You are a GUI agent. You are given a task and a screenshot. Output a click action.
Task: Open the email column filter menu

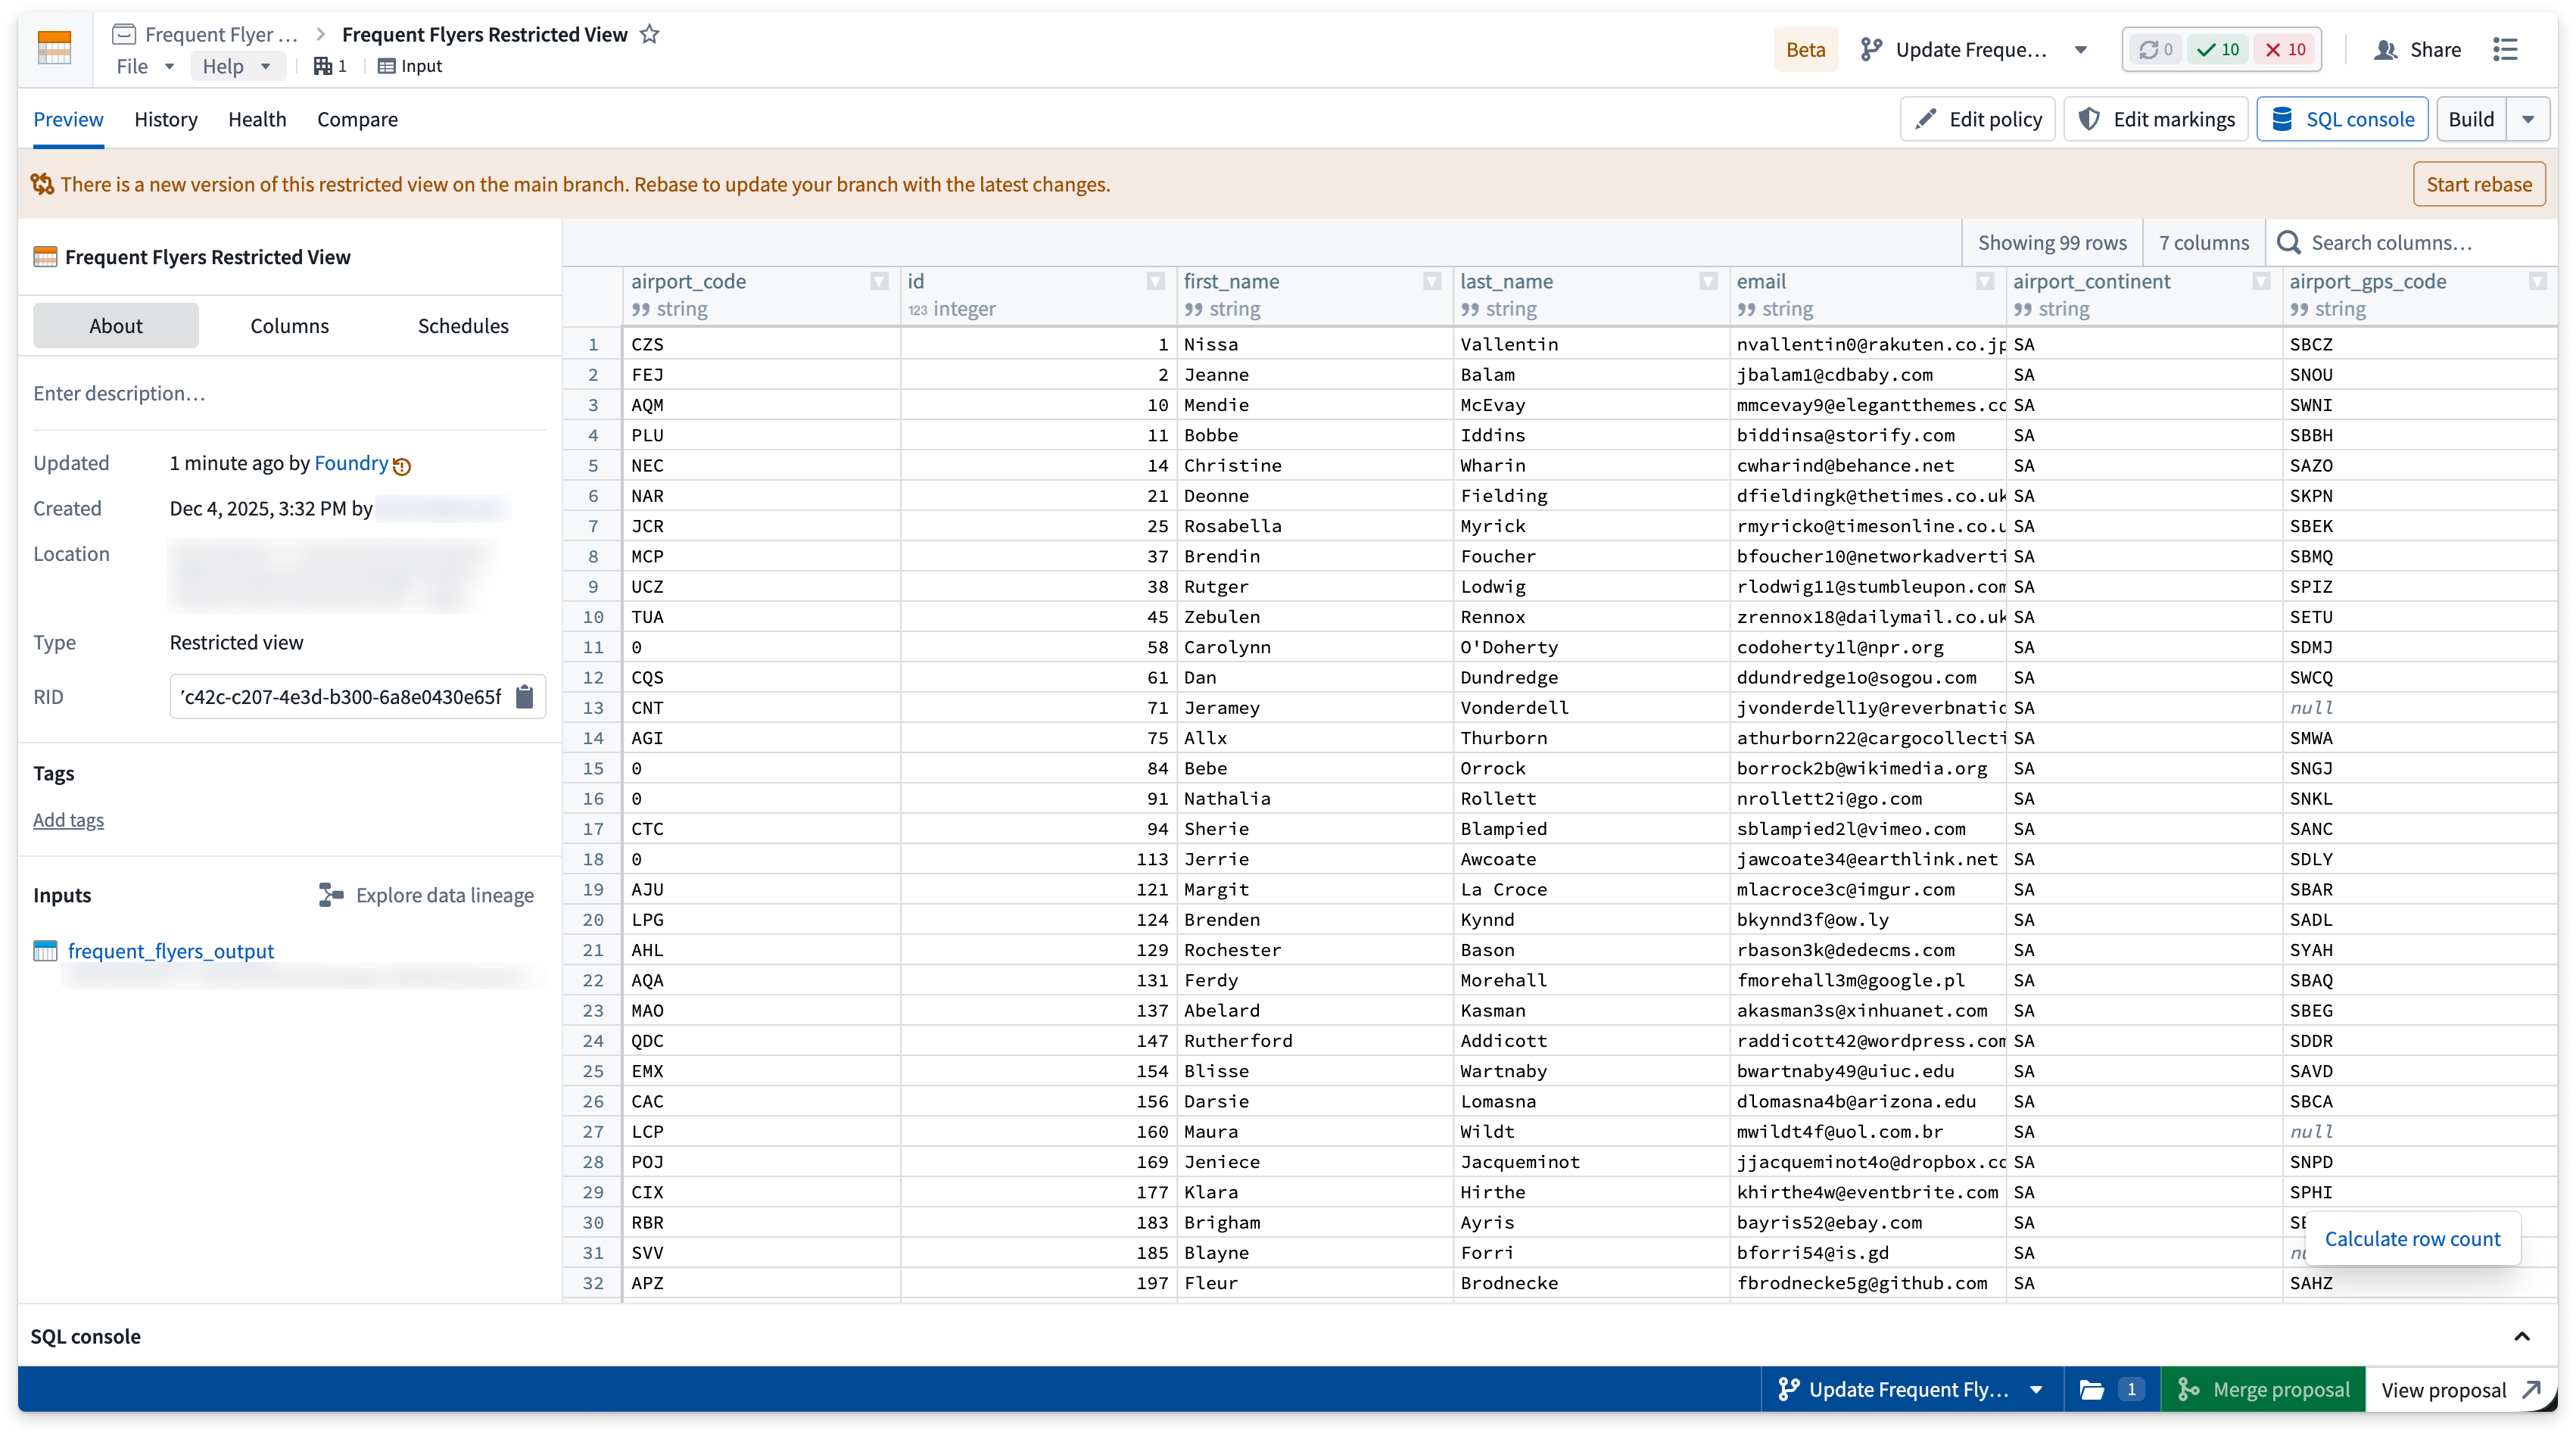click(1985, 282)
